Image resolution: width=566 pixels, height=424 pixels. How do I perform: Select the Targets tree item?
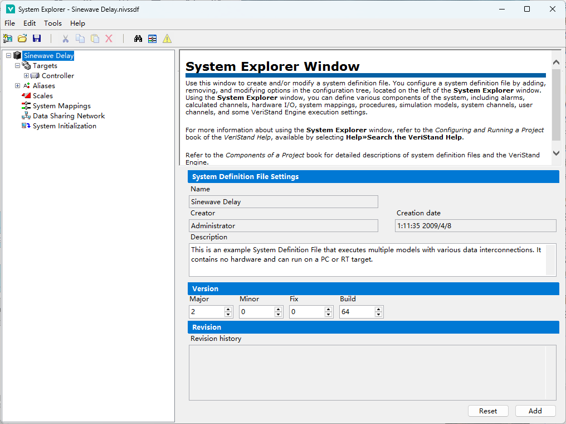(45, 66)
